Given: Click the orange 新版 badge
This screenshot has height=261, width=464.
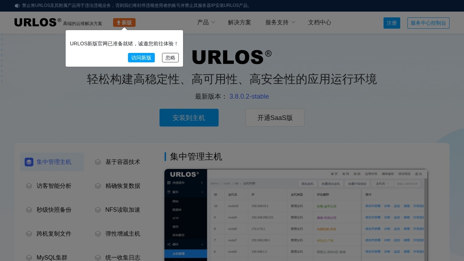Looking at the screenshot, I should coord(124,22).
